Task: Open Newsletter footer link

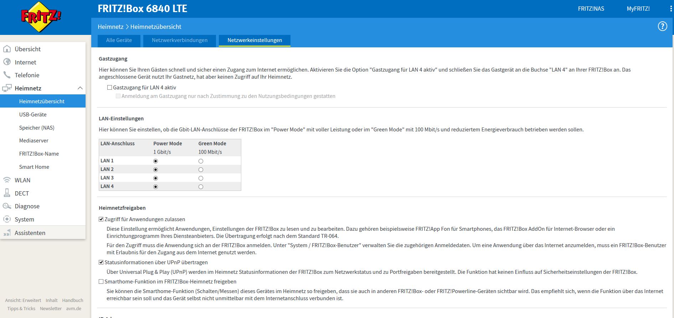Action: (51, 308)
